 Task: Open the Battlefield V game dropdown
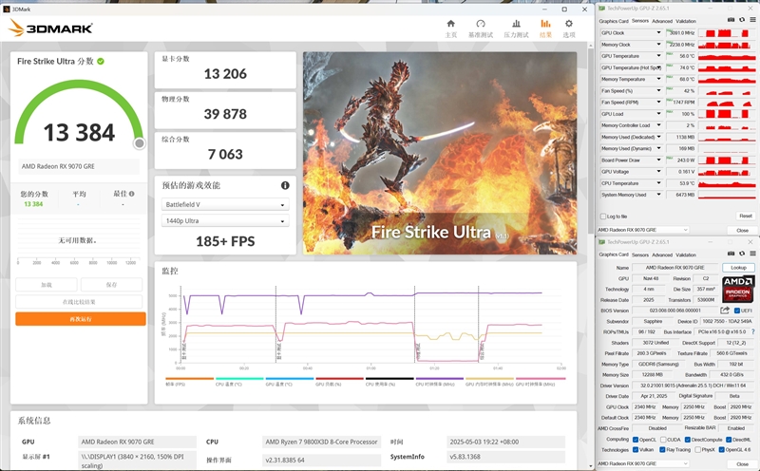coord(224,204)
